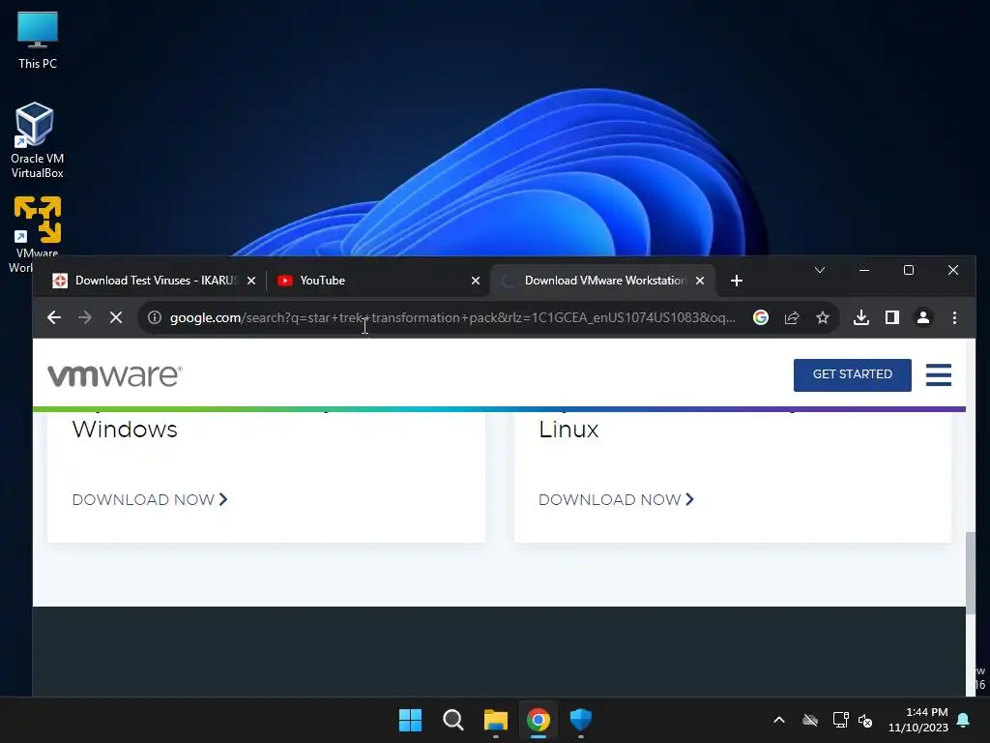Click the OneDrive tray icon
The height and width of the screenshot is (743, 990).
coord(810,720)
